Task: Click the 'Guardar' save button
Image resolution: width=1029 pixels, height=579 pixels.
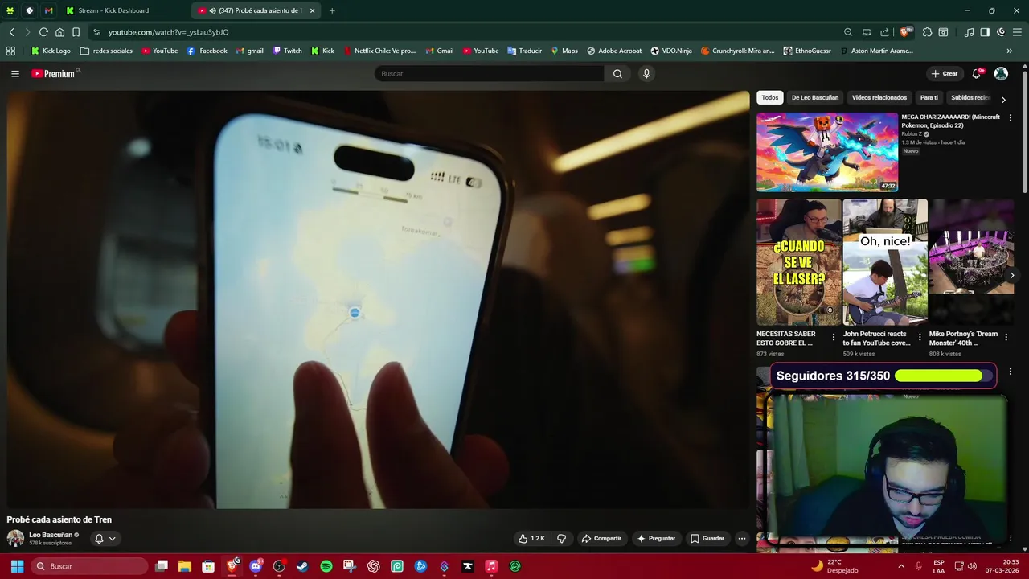Action: click(x=707, y=539)
